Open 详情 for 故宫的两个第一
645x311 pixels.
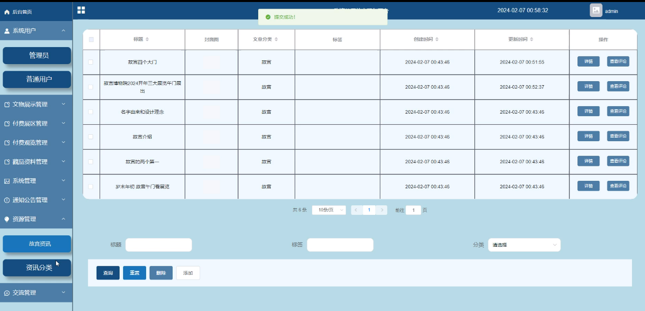pyautogui.click(x=588, y=161)
